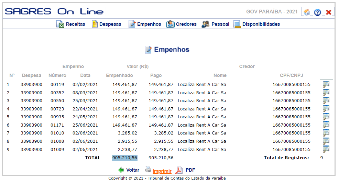Click the Empenhos pencil icon in menu
Screen dimensions: 339x183
tap(132, 24)
